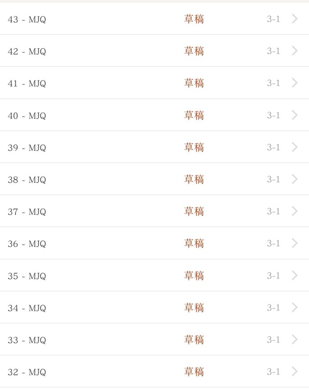Select the 43 - MJQ entry title
The height and width of the screenshot is (389, 309).
tap(27, 20)
